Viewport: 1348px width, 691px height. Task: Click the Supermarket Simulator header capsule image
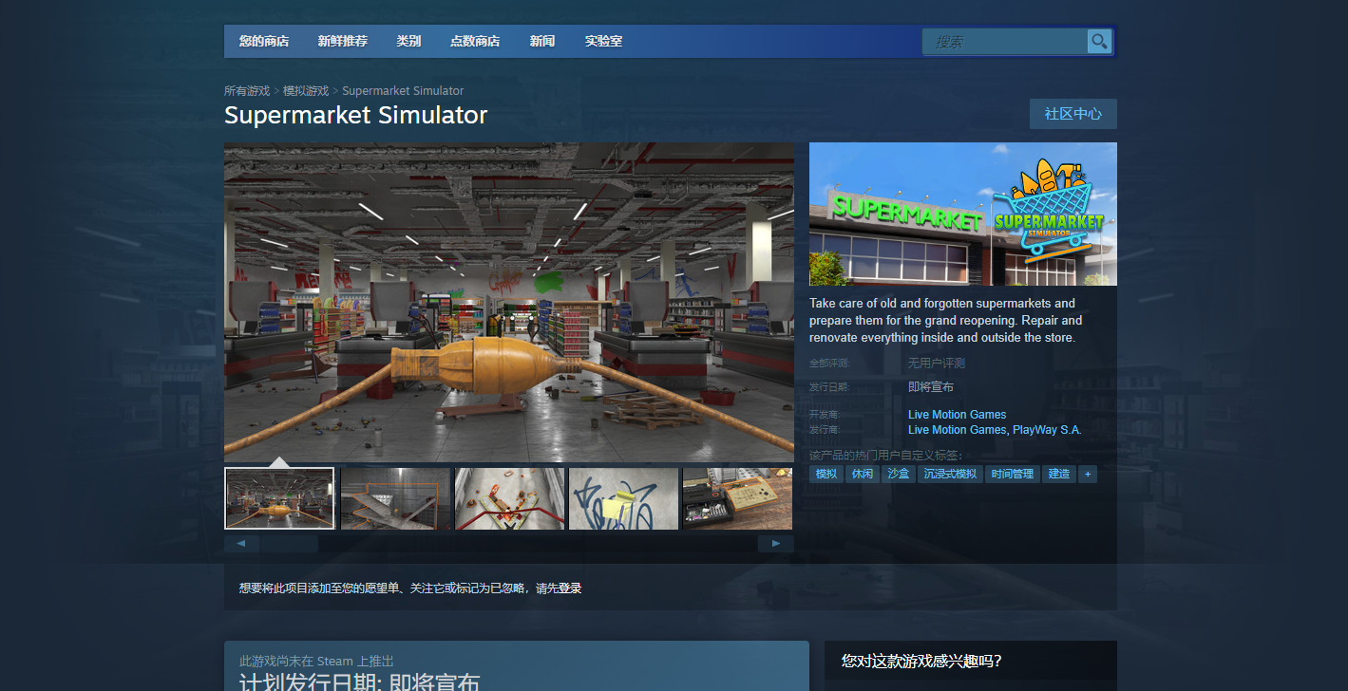tap(963, 214)
